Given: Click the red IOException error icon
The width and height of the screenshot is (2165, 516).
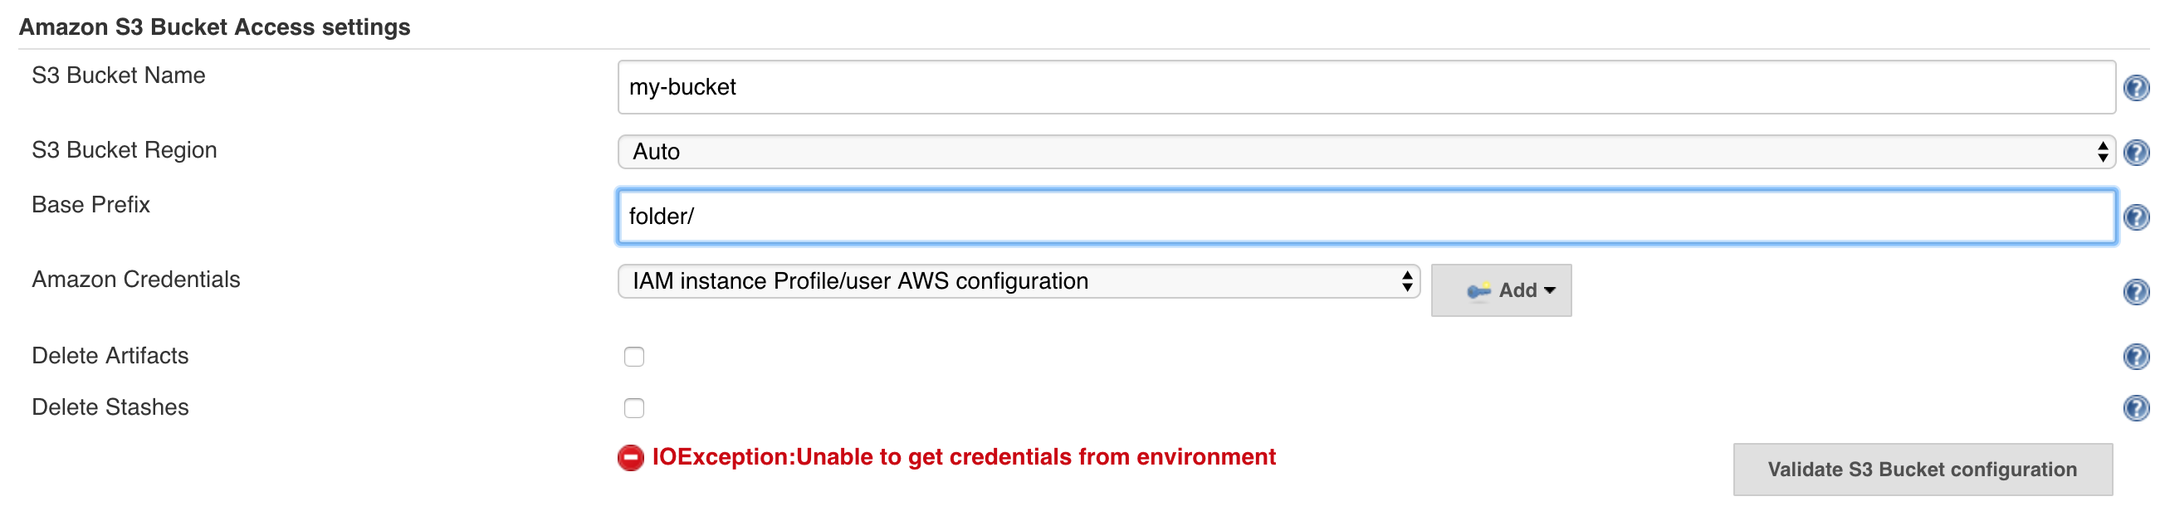Looking at the screenshot, I should coord(630,458).
